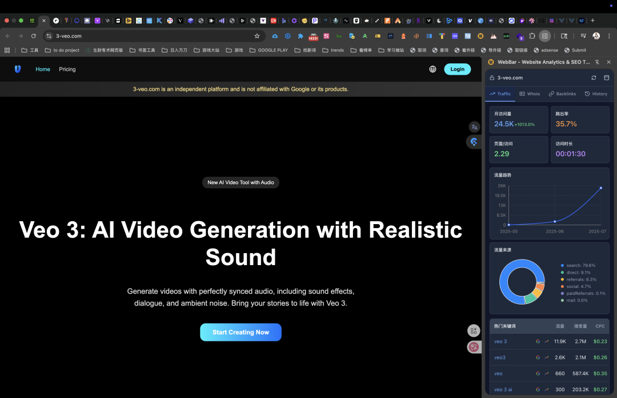Image resolution: width=617 pixels, height=398 pixels.
Task: Click the lock icon beside 3-veo.com in WebBar
Action: pyautogui.click(x=492, y=78)
